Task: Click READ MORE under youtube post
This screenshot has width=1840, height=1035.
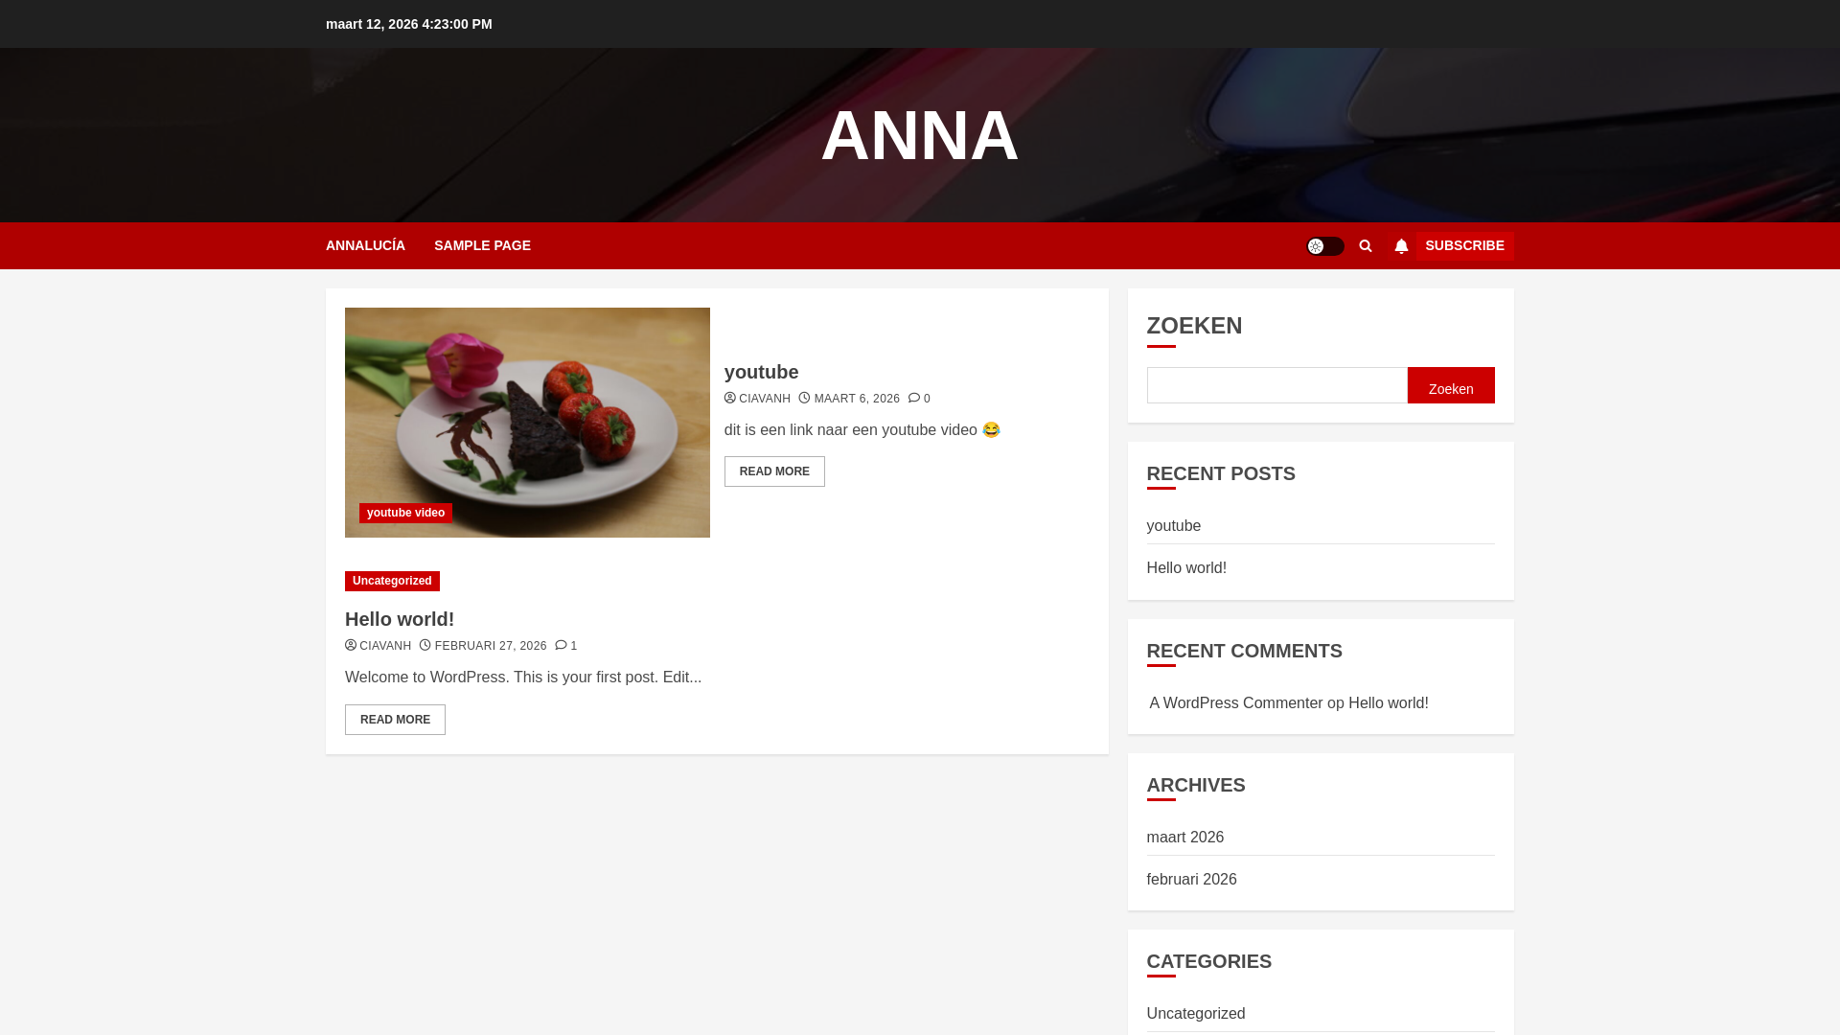Action: pyautogui.click(x=774, y=471)
